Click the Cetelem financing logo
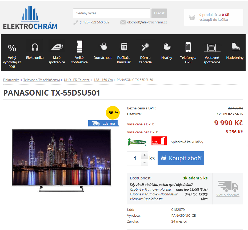Viewport: 248px width, 230px height. pyautogui.click(x=137, y=142)
